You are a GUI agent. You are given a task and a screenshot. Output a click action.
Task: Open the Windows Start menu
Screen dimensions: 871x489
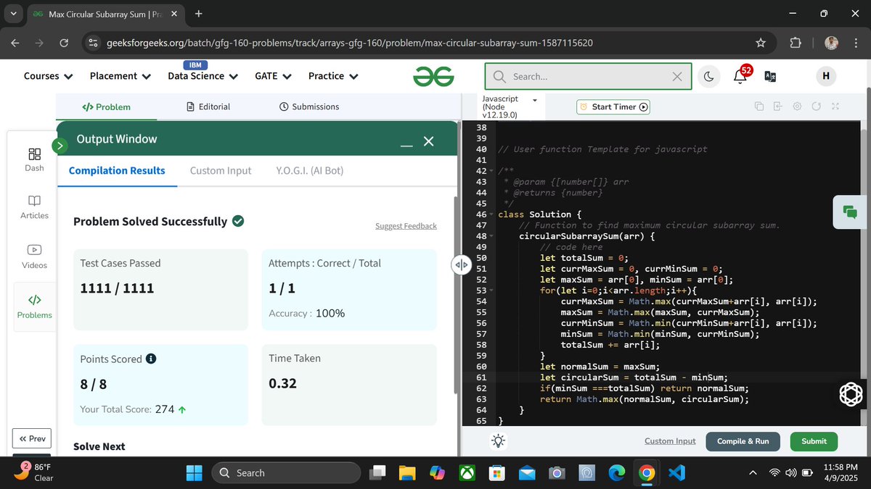click(194, 473)
